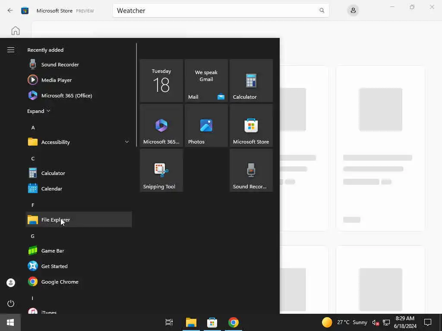
Task: Open the Snipping Tool tile
Action: point(161,170)
